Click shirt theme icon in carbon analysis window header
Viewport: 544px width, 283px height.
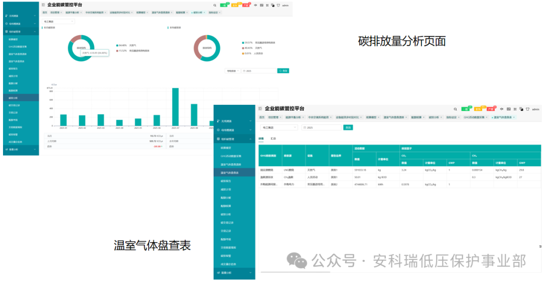(278, 5)
